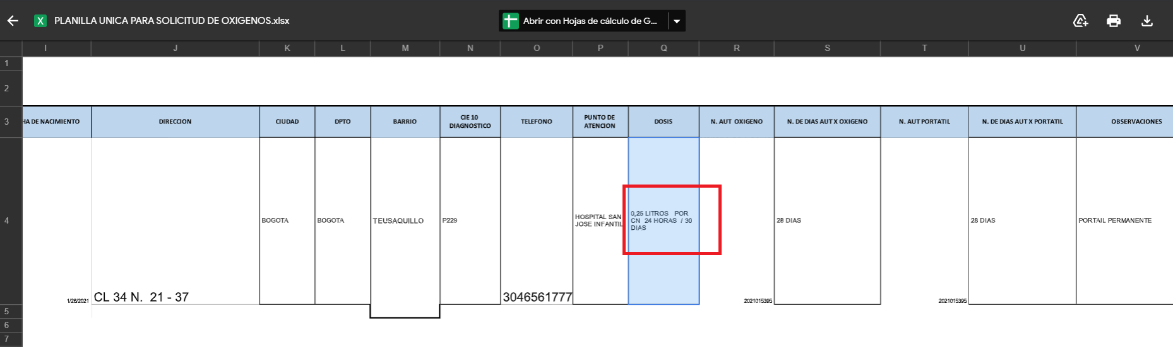Select column M header
1173x347 pixels.
click(405, 48)
